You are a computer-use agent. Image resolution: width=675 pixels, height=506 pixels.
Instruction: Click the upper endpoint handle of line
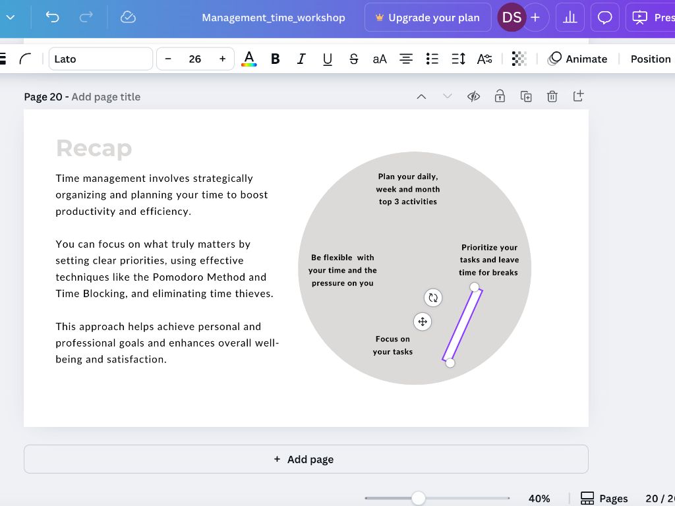point(475,287)
